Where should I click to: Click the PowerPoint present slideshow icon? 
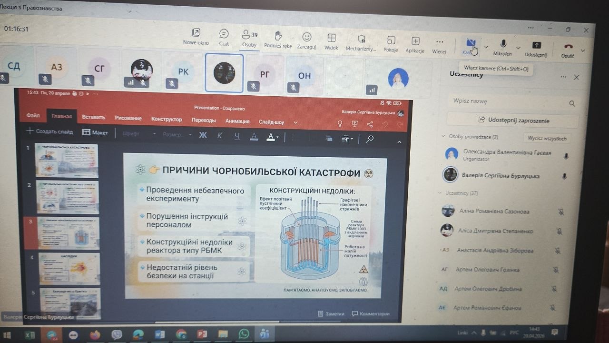click(x=354, y=124)
